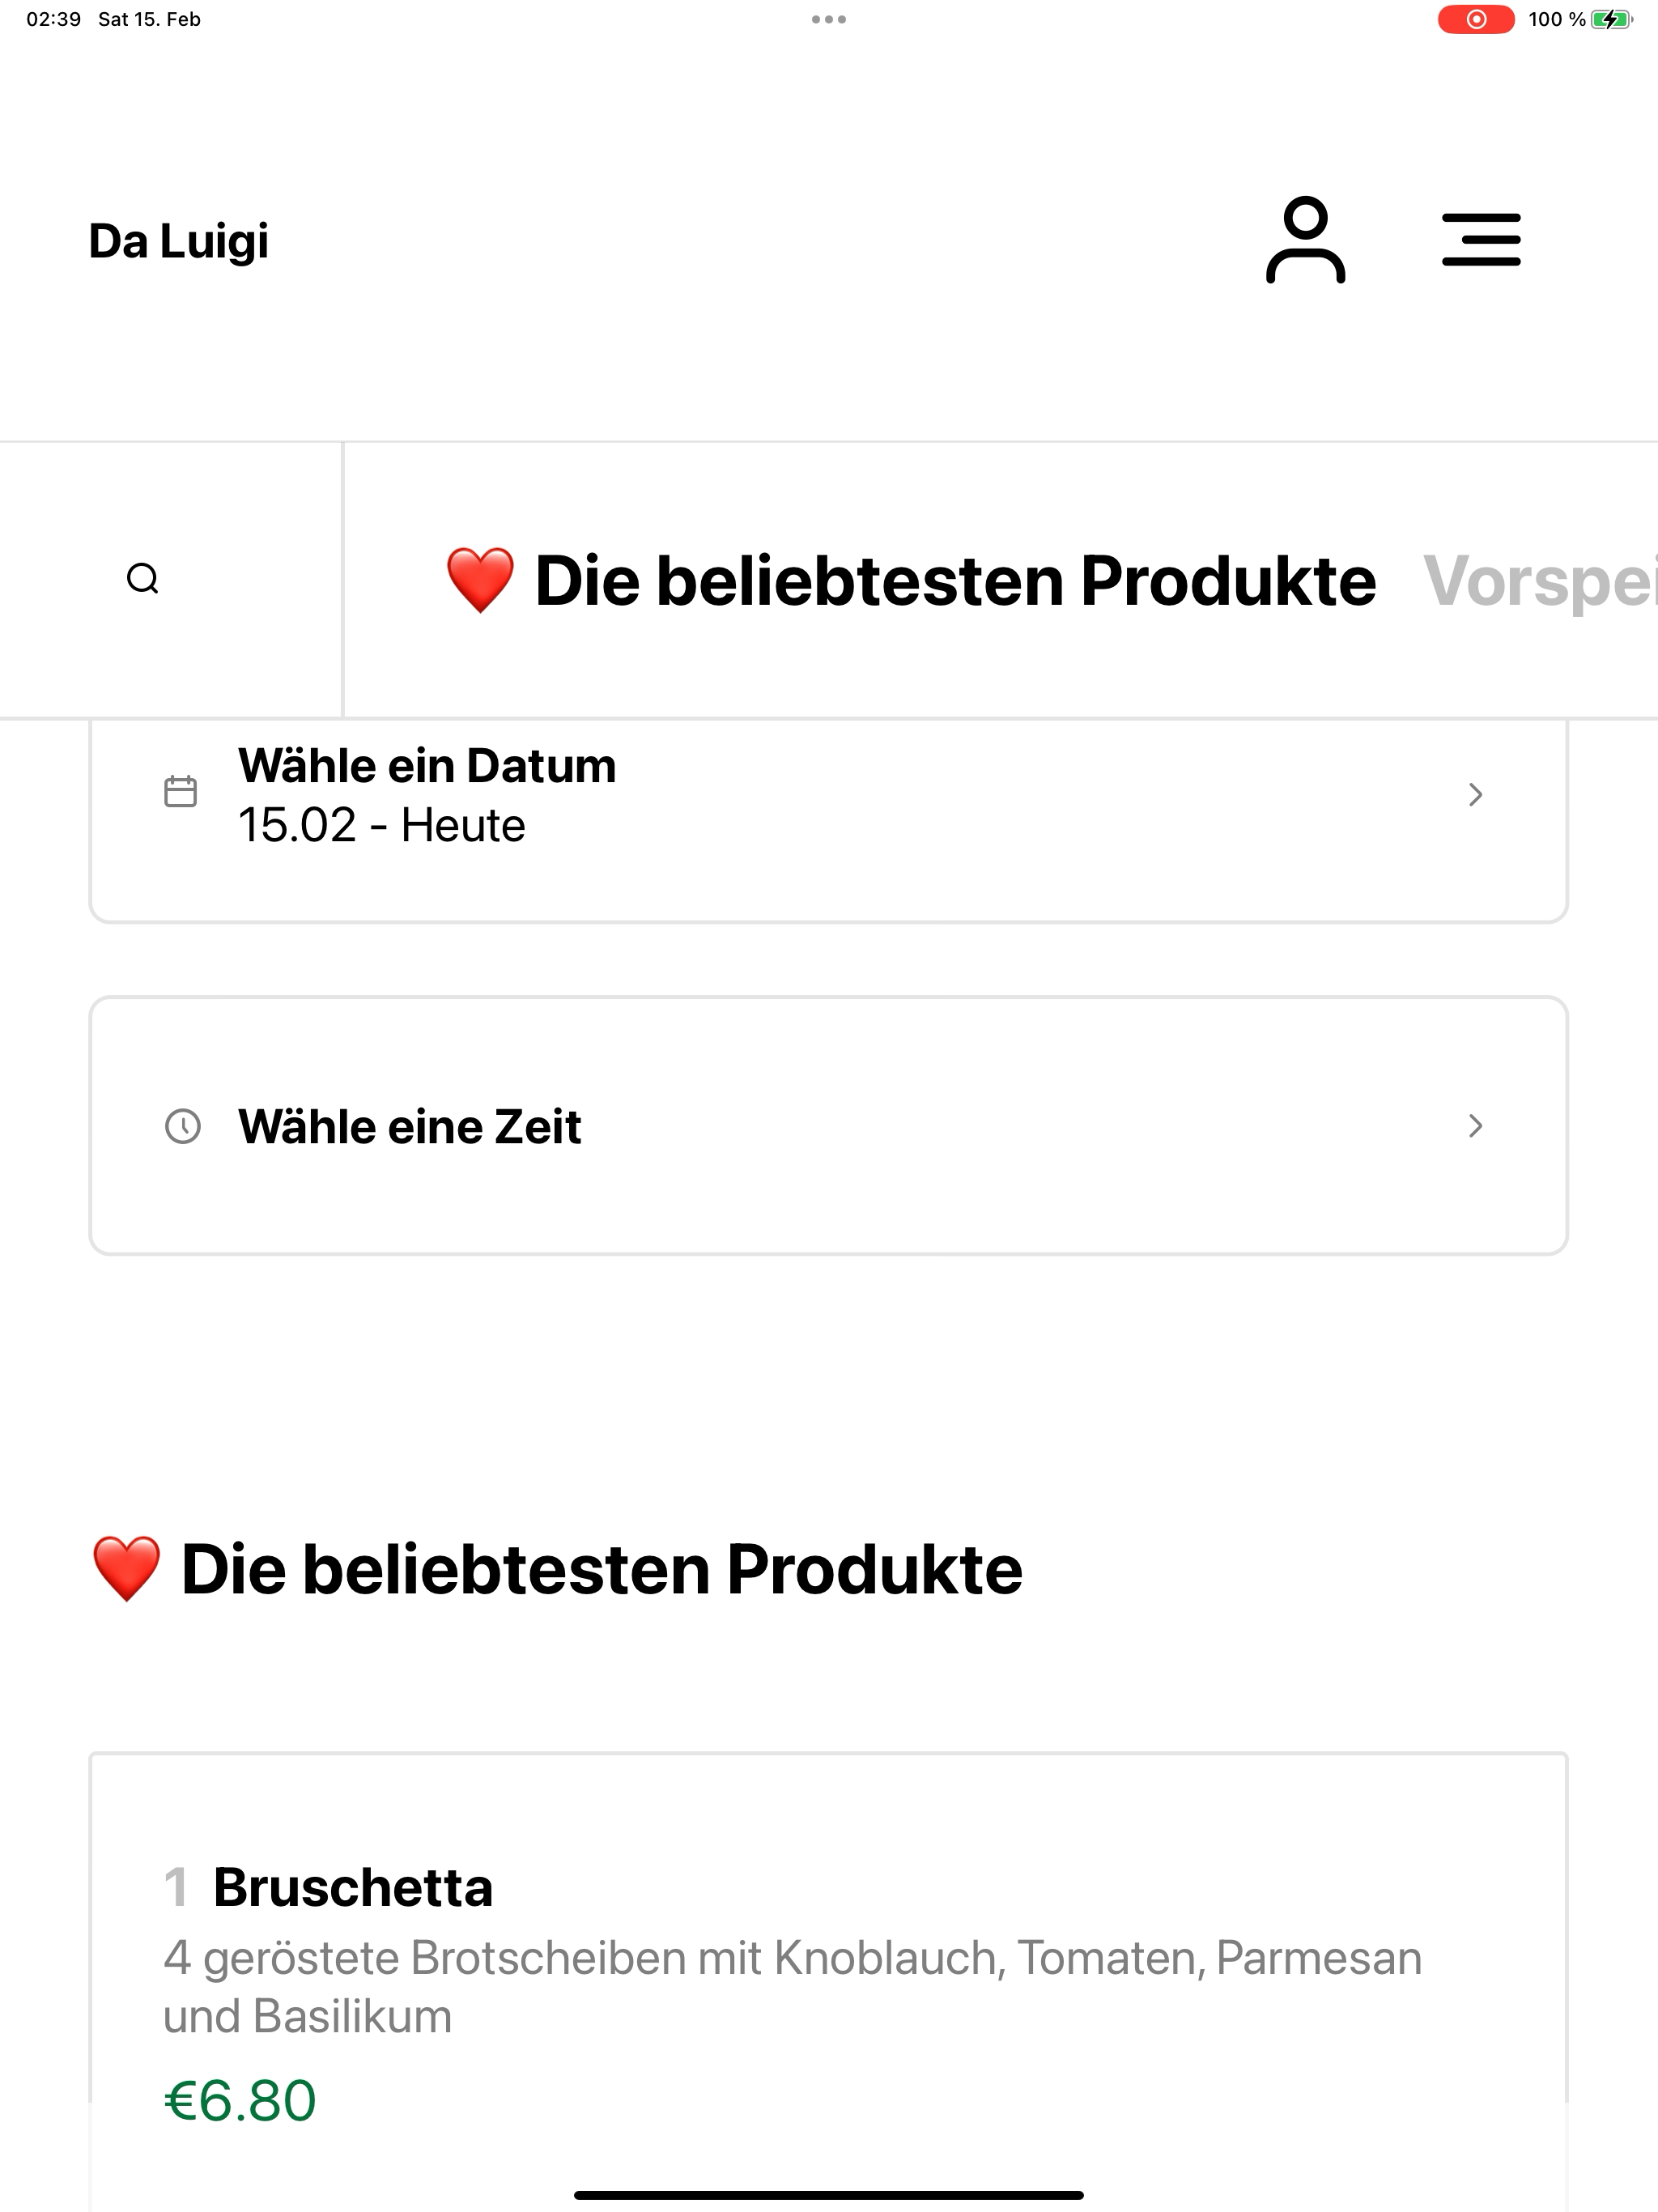Image resolution: width=1658 pixels, height=2212 pixels.
Task: Tap the three-dot multitasking icon at top
Action: pyautogui.click(x=829, y=19)
